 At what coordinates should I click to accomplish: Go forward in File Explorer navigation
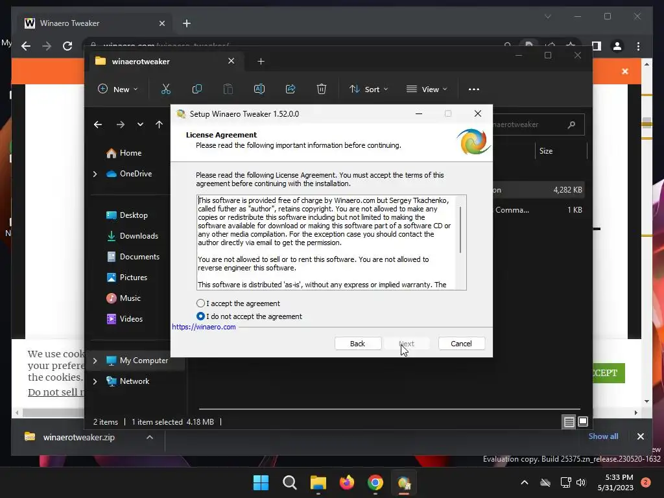pyautogui.click(x=120, y=124)
